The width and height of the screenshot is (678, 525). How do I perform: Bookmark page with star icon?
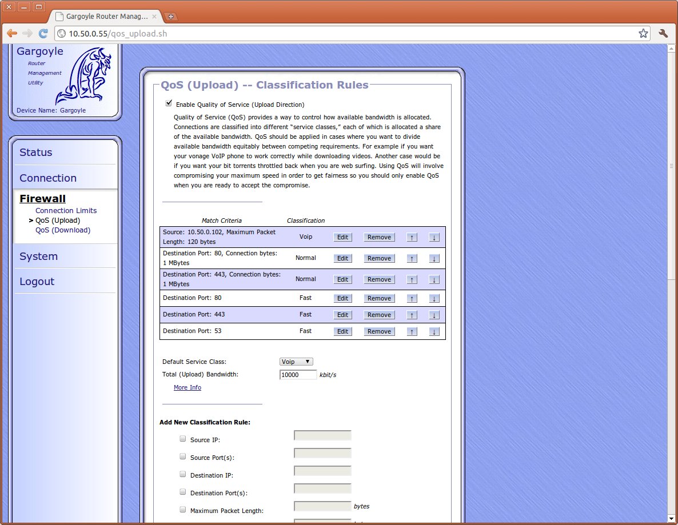[x=643, y=33]
